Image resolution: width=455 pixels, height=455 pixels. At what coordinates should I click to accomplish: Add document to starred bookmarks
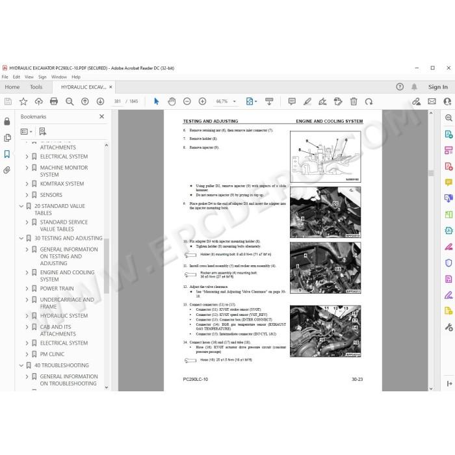[23, 101]
